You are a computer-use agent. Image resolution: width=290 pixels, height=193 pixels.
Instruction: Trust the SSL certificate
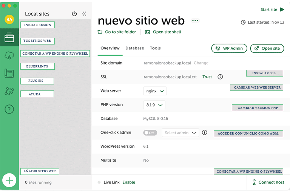(x=207, y=77)
